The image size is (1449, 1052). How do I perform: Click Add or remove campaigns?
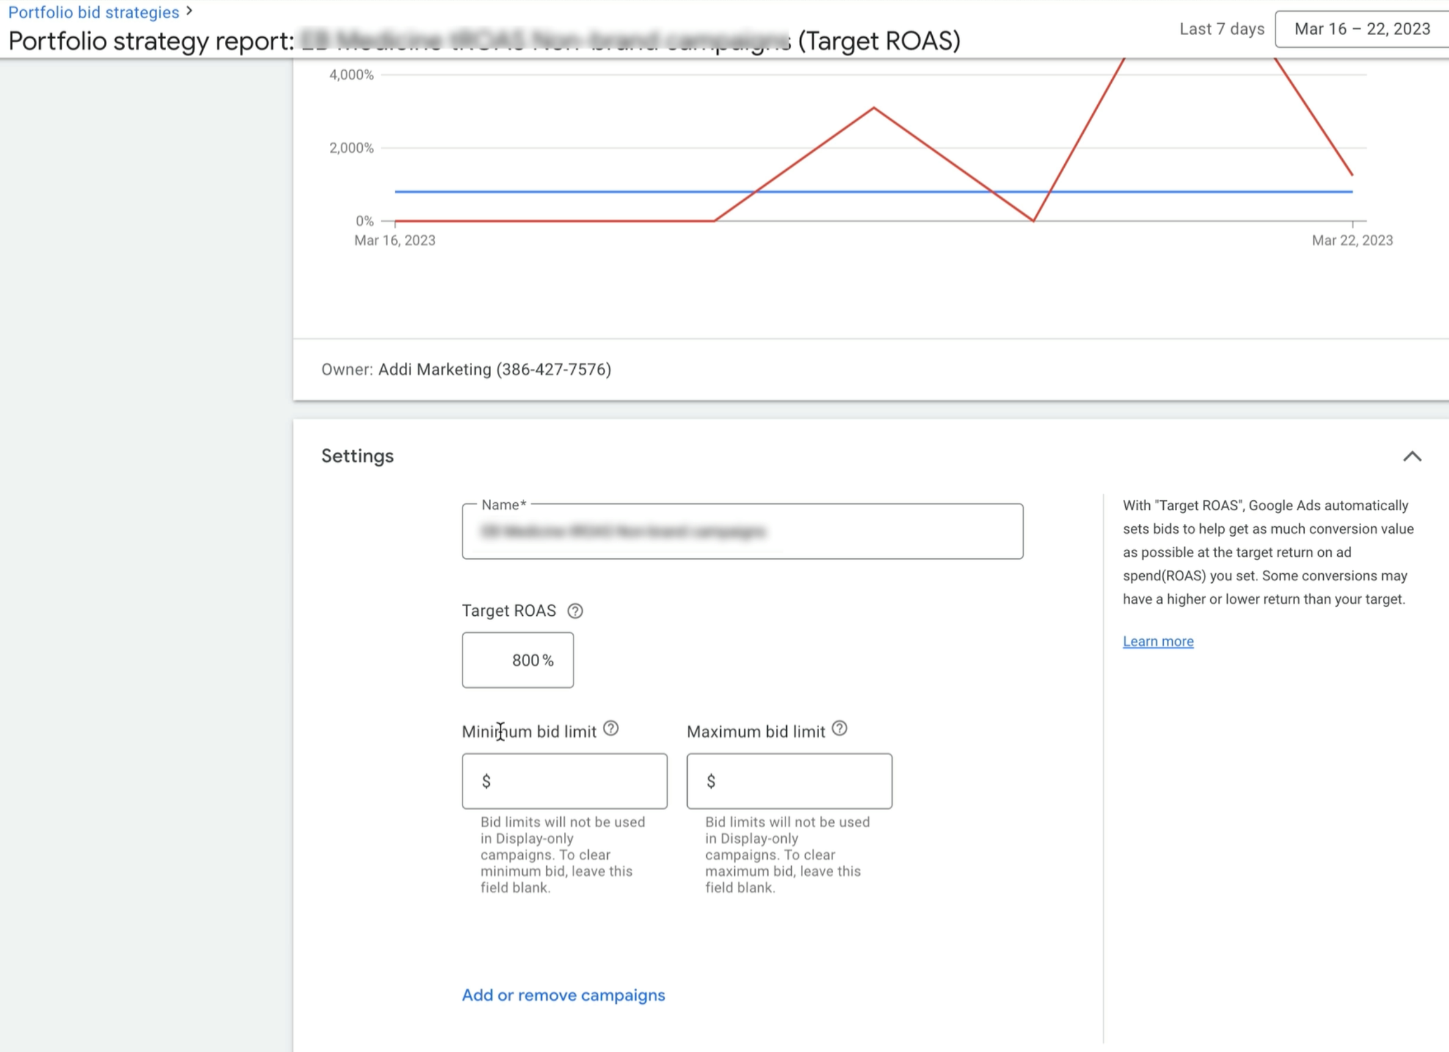[x=563, y=995]
